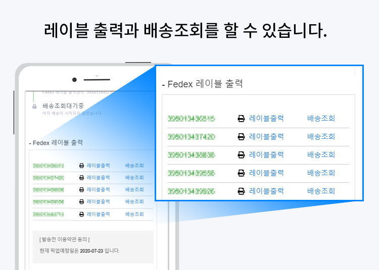Click 배송조회대기중 status text on phone

point(63,105)
